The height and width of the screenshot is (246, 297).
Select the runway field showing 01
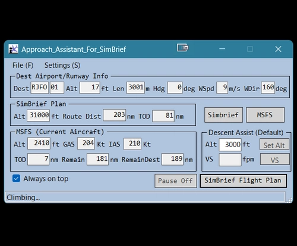click(x=57, y=88)
